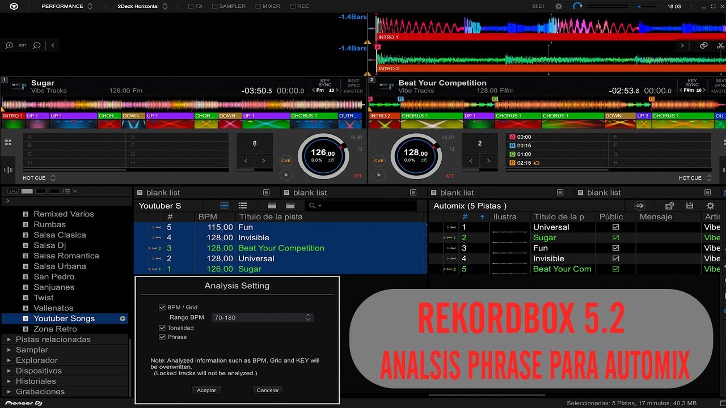The height and width of the screenshot is (408, 726).
Task: Uncheck BPM / Grid analysis option
Action: (162, 308)
